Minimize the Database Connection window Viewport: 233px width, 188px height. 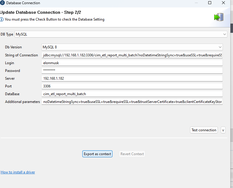196,3
